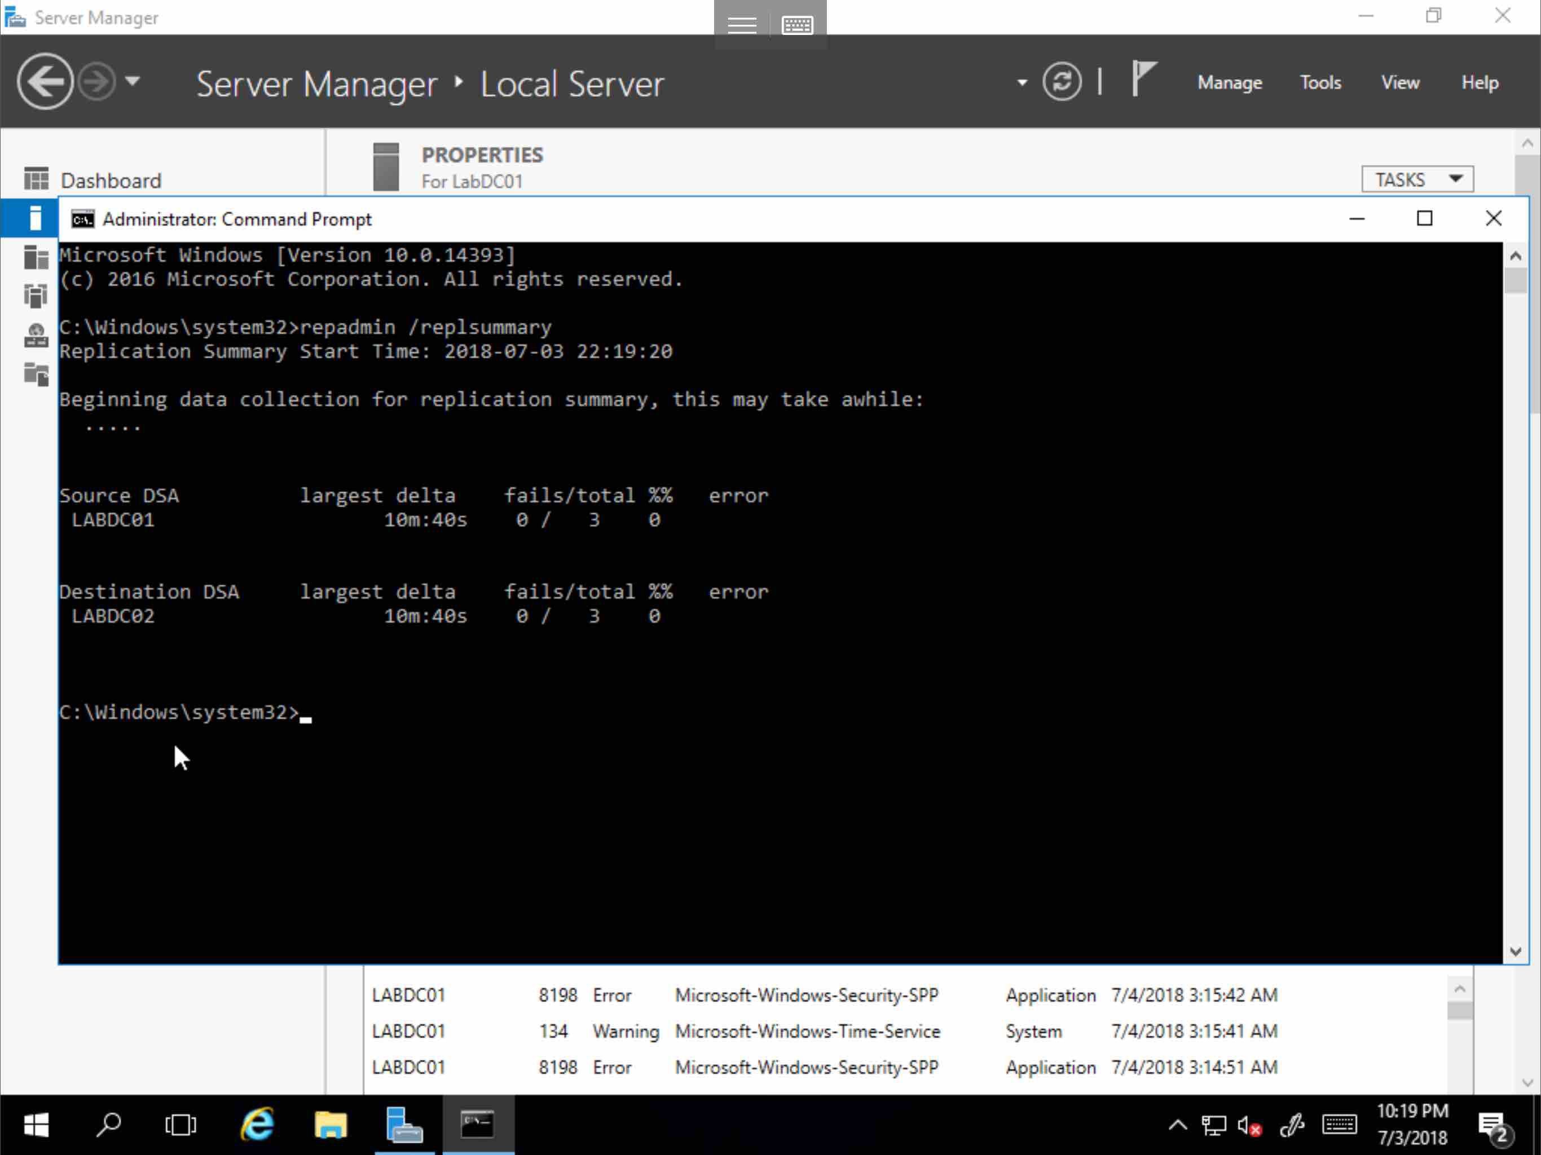1541x1155 pixels.
Task: Open the Windows Start menu
Action: (36, 1125)
